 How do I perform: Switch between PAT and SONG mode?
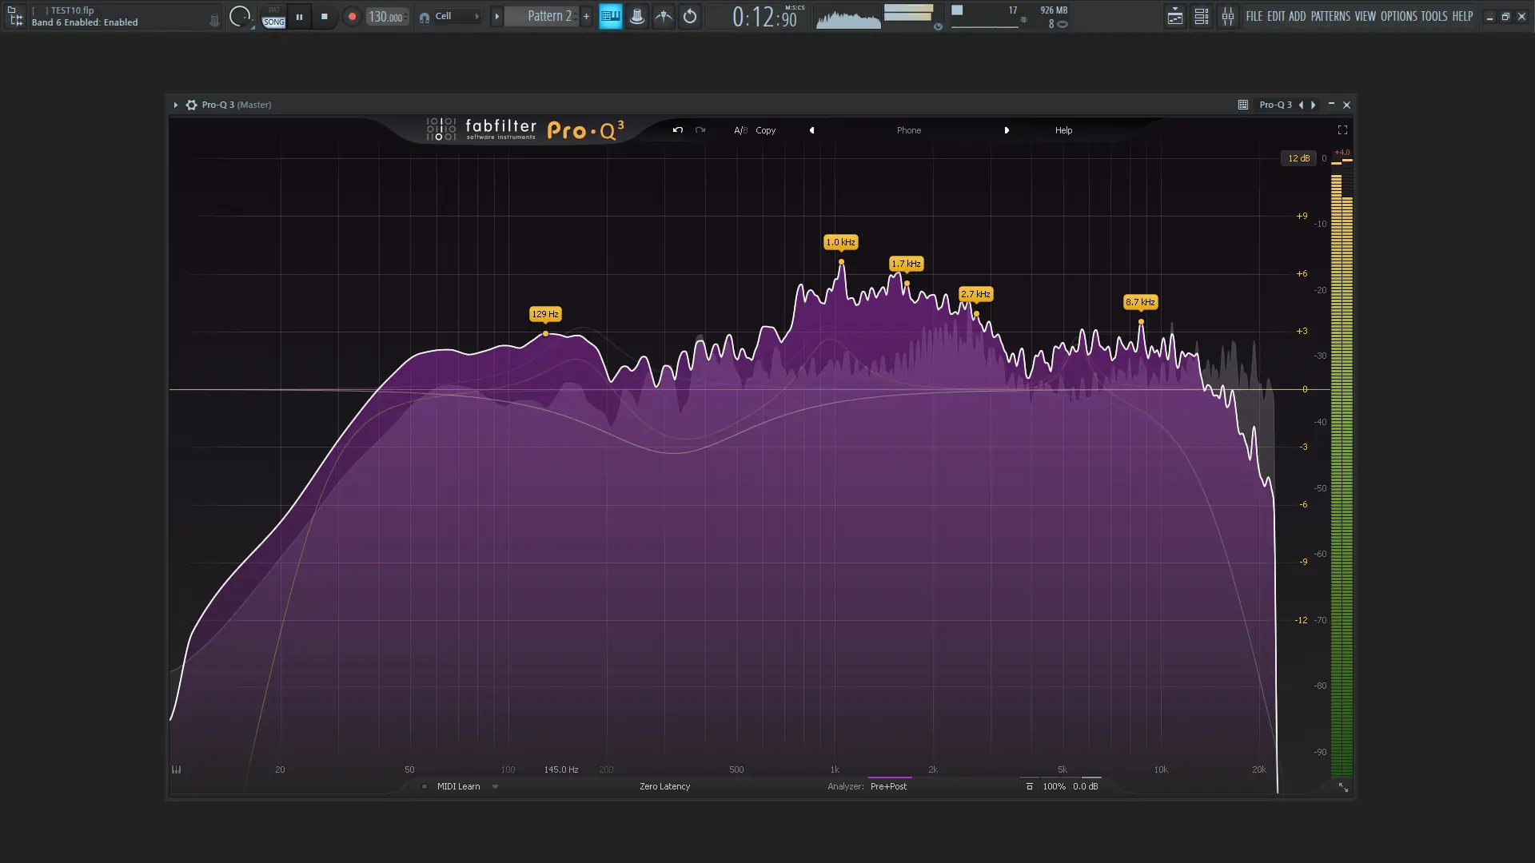[x=273, y=17]
